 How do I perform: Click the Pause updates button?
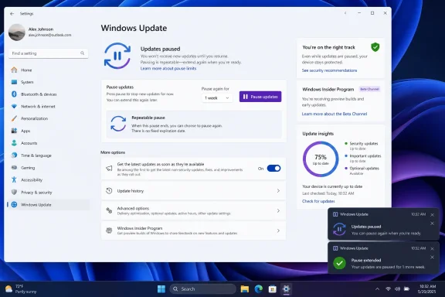coord(260,97)
